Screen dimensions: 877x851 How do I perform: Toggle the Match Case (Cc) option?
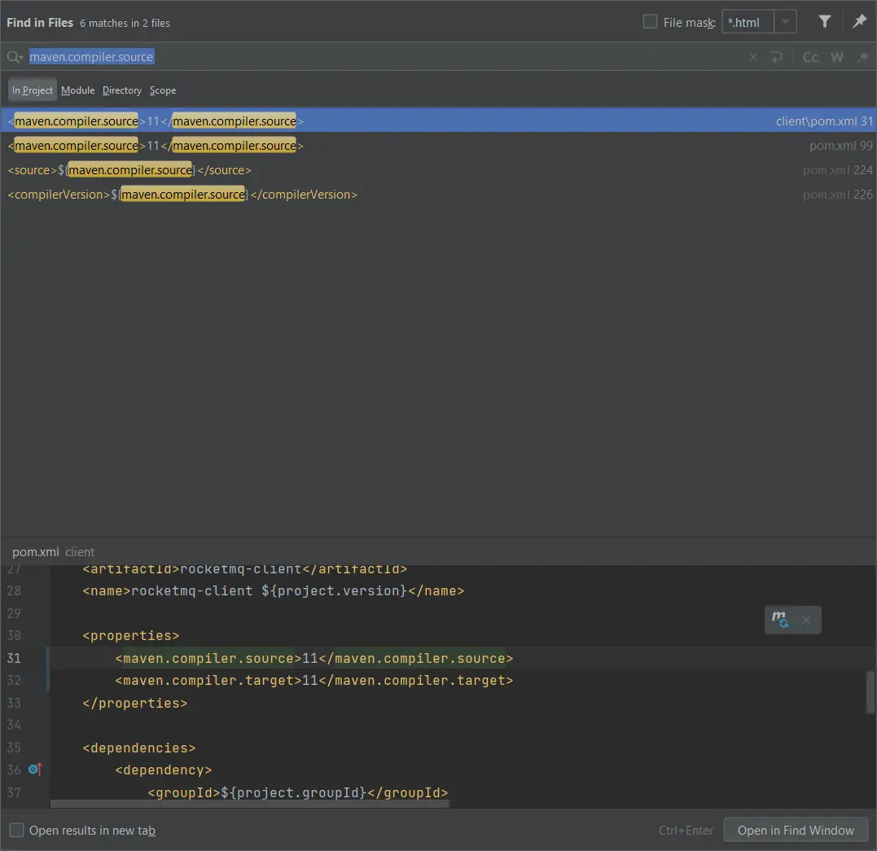(x=810, y=57)
